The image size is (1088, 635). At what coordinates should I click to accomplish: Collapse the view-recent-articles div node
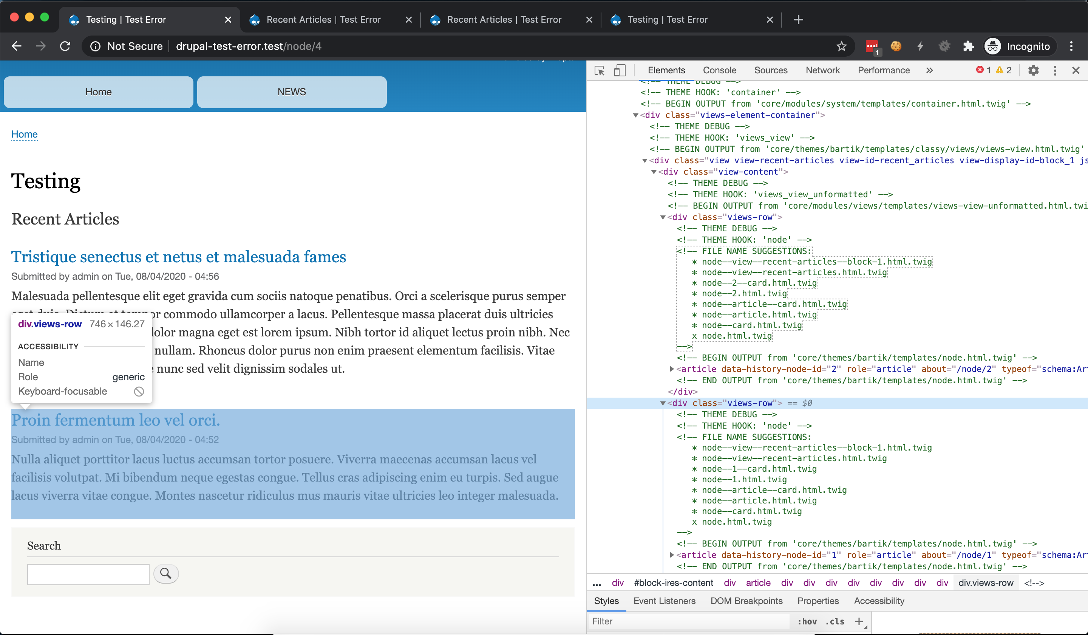pos(644,161)
